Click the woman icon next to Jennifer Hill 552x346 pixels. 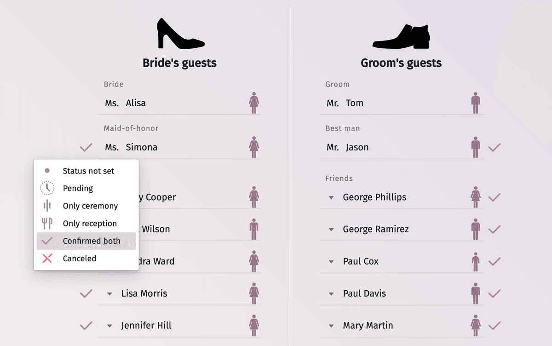coord(253,326)
